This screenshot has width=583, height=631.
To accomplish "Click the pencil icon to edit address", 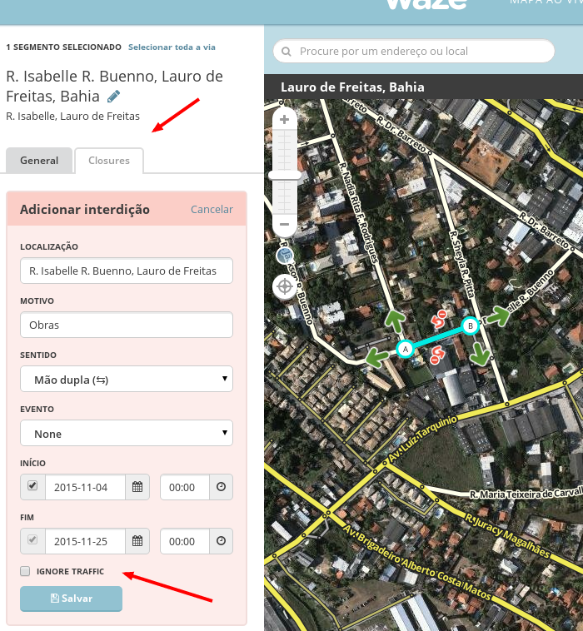I will coord(114,97).
